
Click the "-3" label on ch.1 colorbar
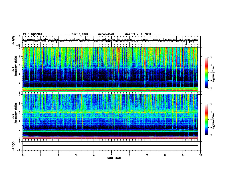[210, 57]
